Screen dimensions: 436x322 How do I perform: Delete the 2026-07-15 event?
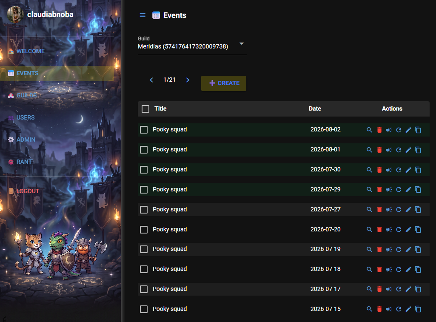[x=379, y=309]
